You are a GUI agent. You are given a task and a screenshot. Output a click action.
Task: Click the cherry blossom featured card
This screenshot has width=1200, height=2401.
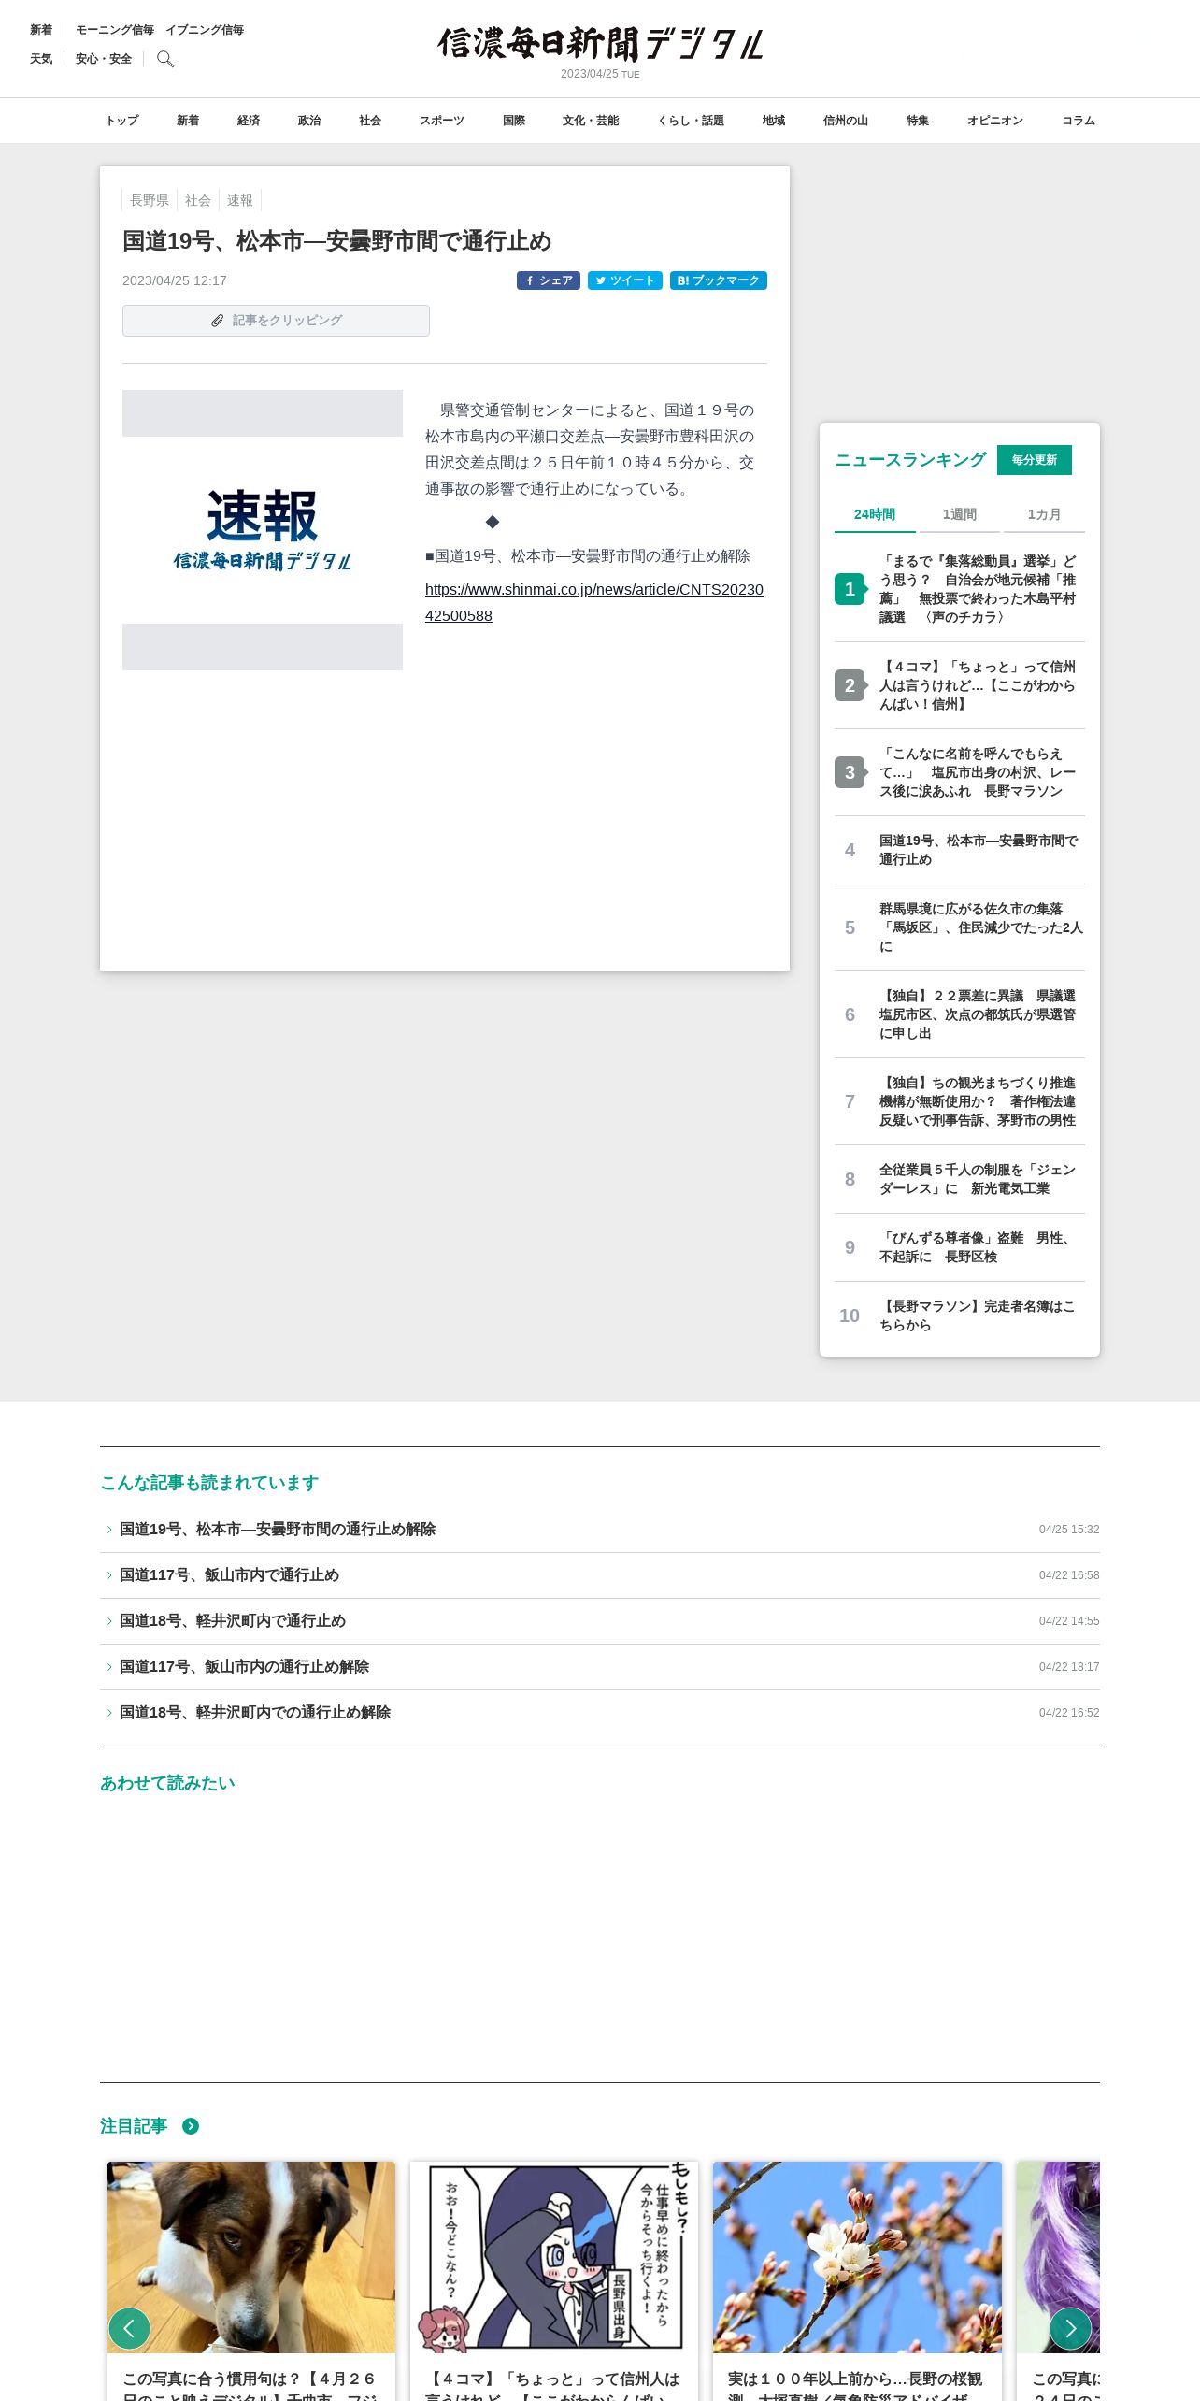[x=857, y=2280]
